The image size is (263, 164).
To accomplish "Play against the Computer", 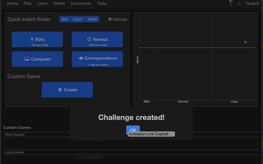I will tap(37, 59).
